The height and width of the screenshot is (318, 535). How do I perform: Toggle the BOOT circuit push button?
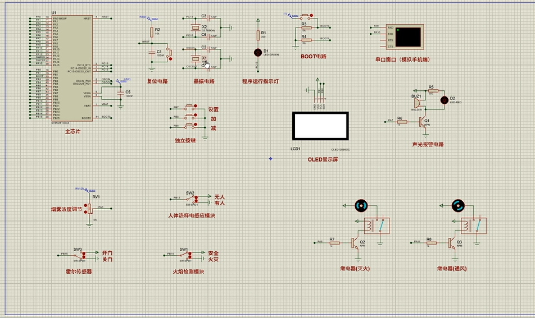(x=306, y=16)
